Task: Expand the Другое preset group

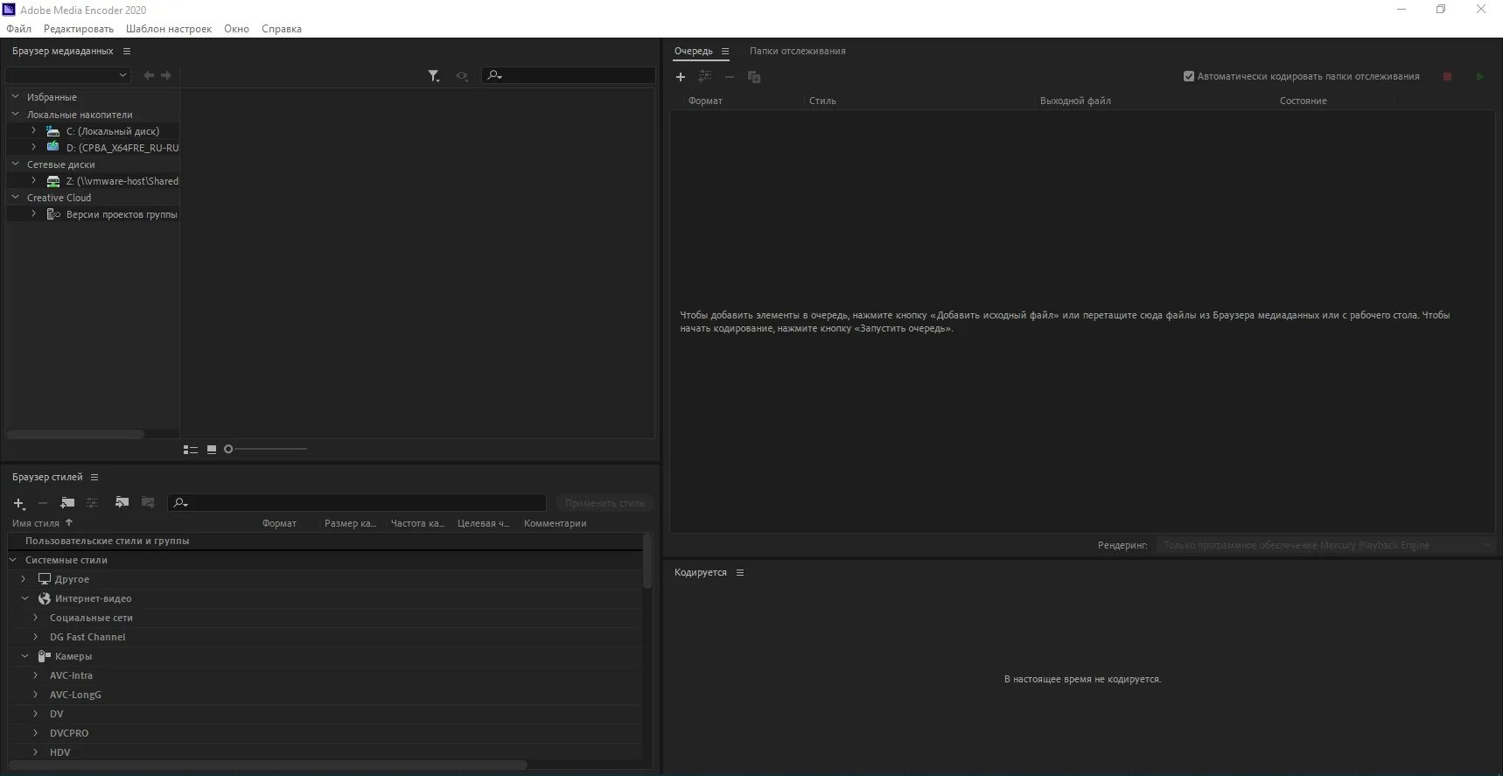Action: (24, 579)
